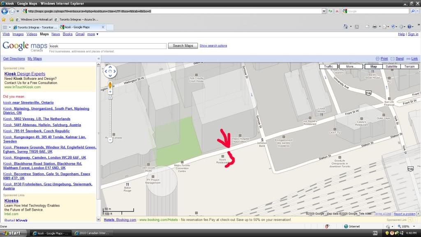Click inside the kiosk search field
The width and height of the screenshot is (421, 237).
pos(107,46)
